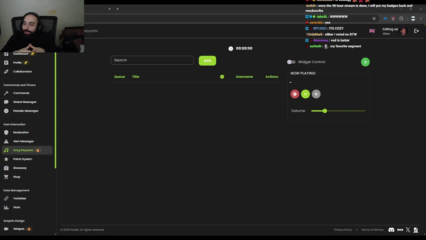Click in the song Search field
Viewport: 426px width, 240px height.
point(152,60)
